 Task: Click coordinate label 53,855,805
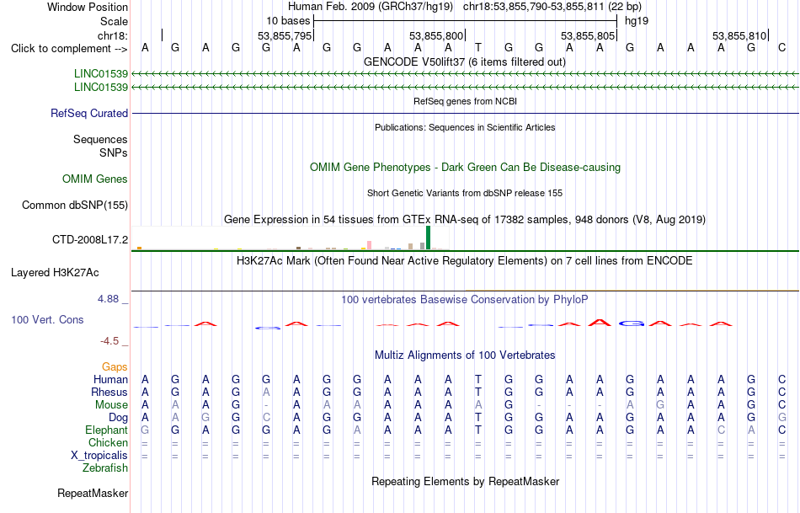(x=588, y=35)
